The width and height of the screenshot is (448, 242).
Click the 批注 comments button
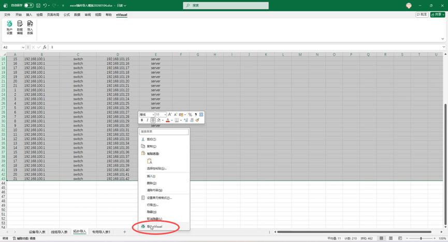point(422,15)
